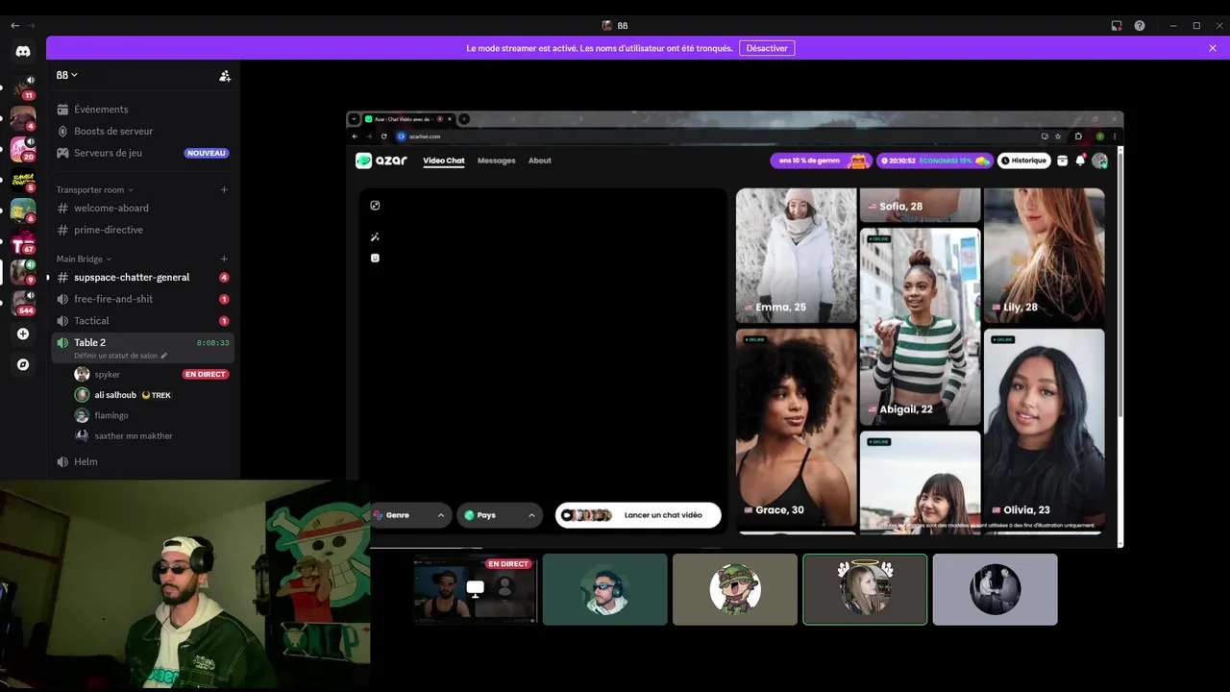This screenshot has width=1230, height=692.
Task: Add channel plus next to Transporter room
Action: click(x=224, y=189)
